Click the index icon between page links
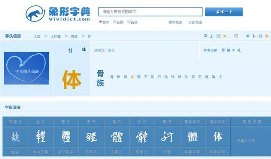Screen dimensions: 271x159 pos(236,36)
